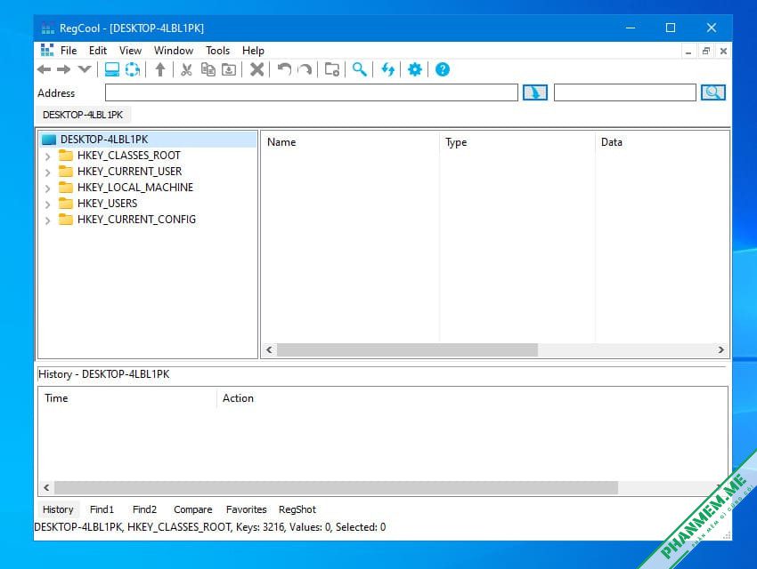The image size is (757, 569).
Task: Select HKEY_LOCAL_MACHINE key
Action: 135,187
